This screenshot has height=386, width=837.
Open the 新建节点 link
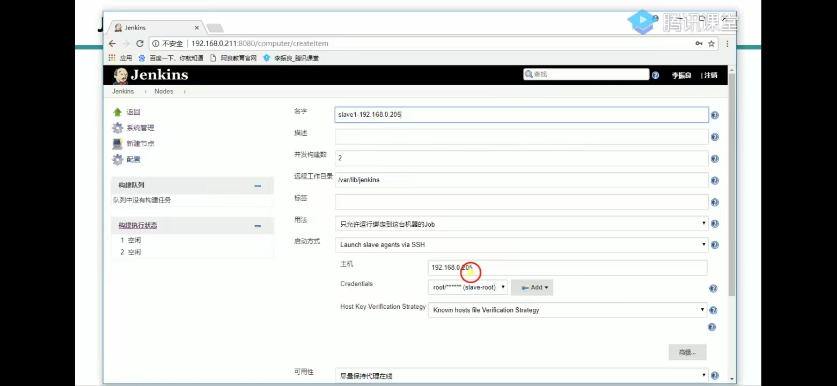(x=140, y=144)
